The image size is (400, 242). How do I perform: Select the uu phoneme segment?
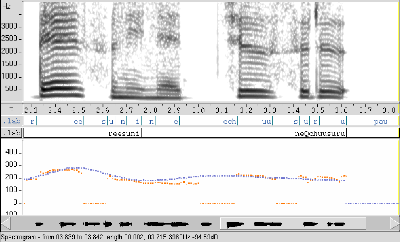(254, 121)
